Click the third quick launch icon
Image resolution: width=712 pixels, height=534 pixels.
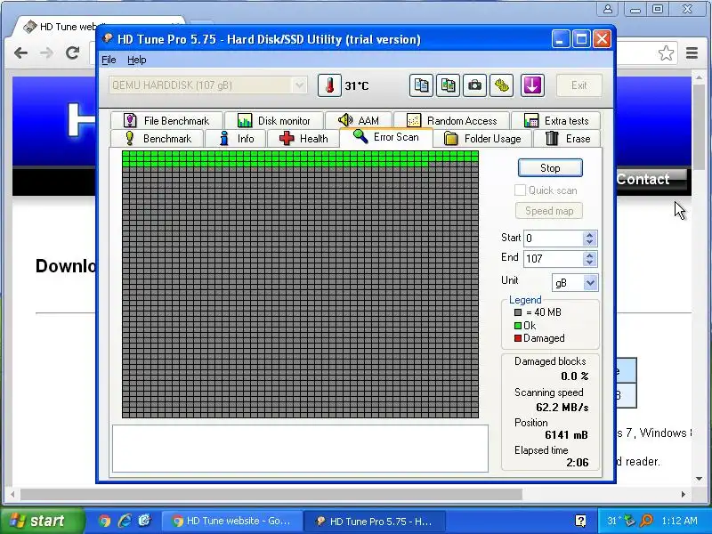144,521
